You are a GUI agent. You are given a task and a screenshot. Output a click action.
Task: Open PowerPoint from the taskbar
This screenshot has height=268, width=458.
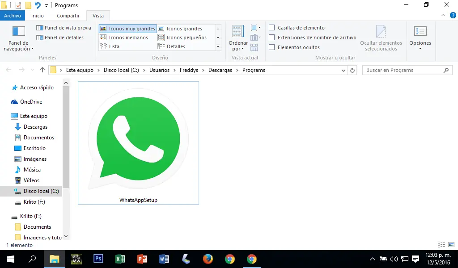click(142, 259)
